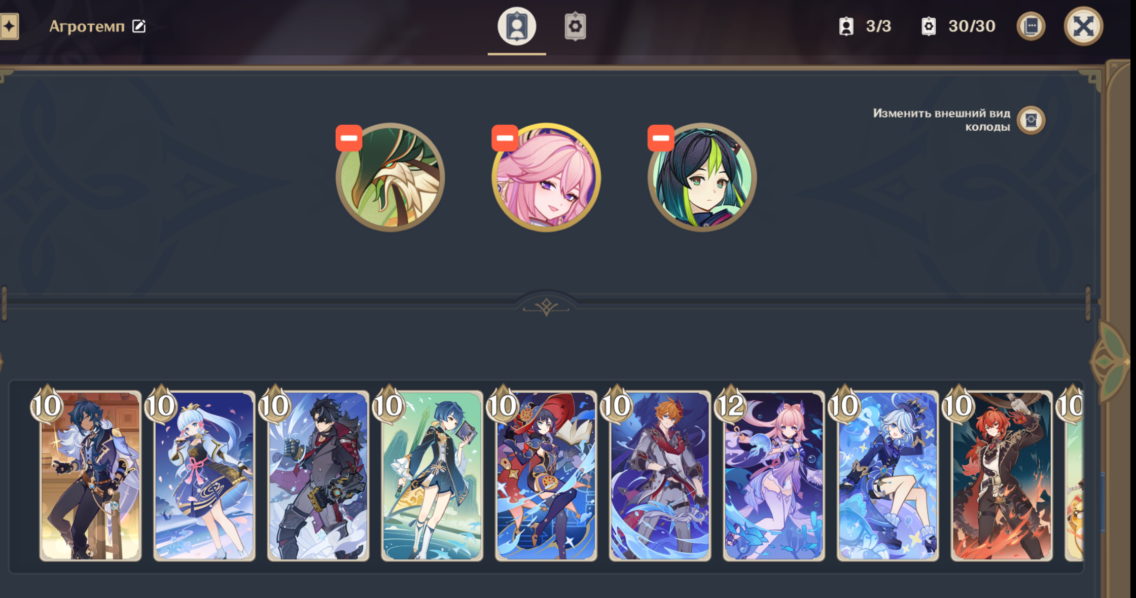
Task: Switch to the character cards tab
Action: point(516,26)
